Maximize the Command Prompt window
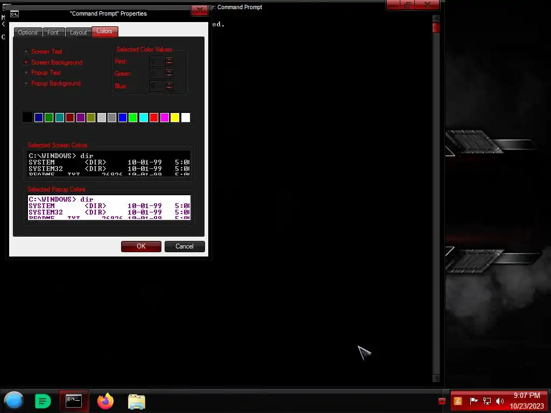 click(x=408, y=5)
